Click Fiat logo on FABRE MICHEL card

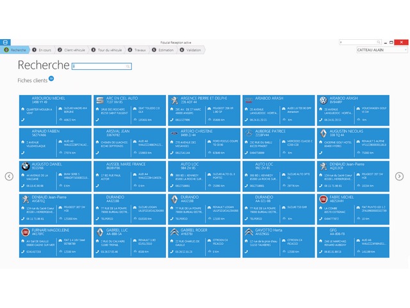pos(324,200)
